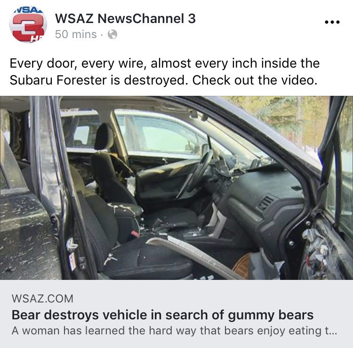Image resolution: width=353 pixels, height=348 pixels.
Task: Visit the WSAZ NewsChannel 3 page name
Action: pos(125,18)
